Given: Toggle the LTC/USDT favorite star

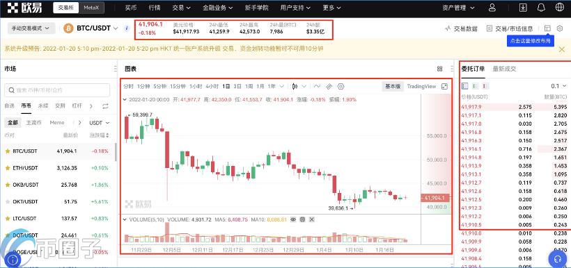Looking at the screenshot, I should click(x=7, y=218).
